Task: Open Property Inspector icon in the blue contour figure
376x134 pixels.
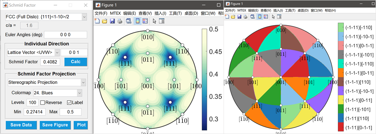Action: point(162,21)
